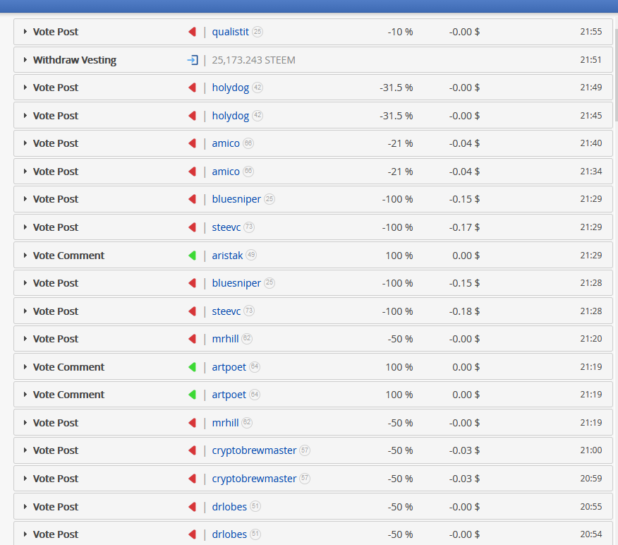Expand the Withdraw Vesting row

(x=25, y=60)
